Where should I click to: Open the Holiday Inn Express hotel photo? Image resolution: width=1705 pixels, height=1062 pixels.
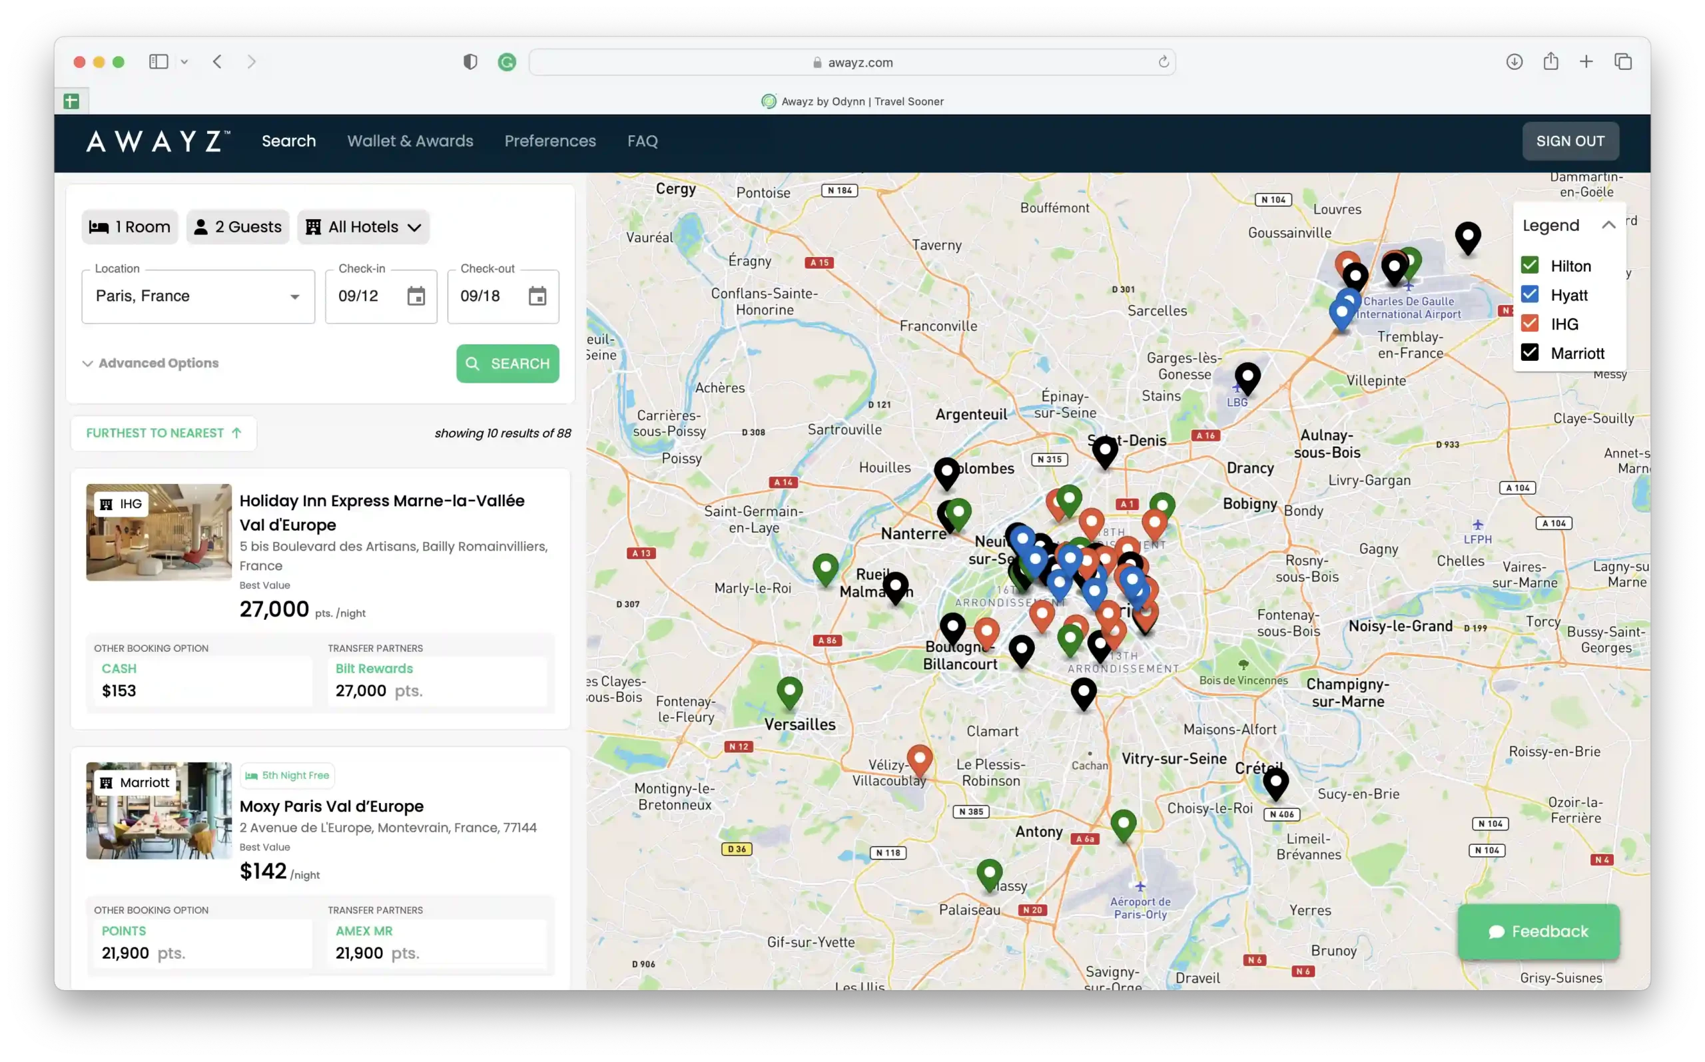pos(159,533)
